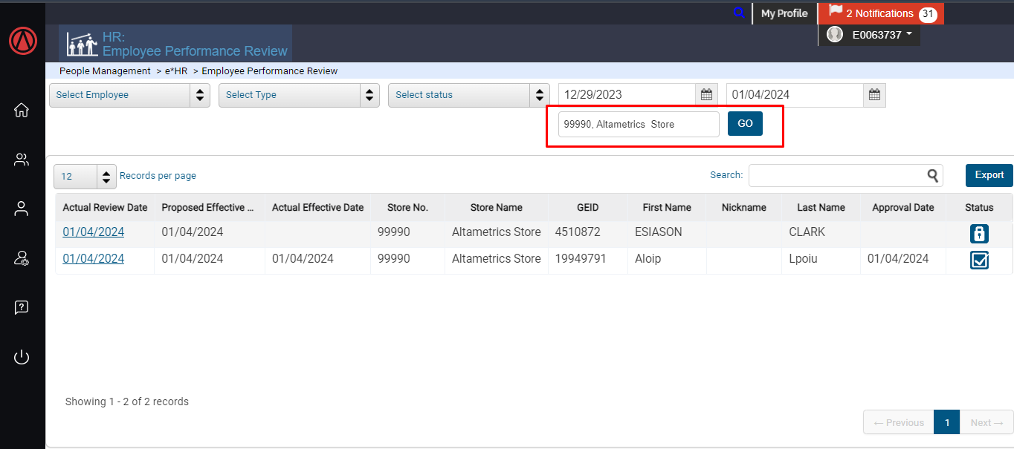Open the 2 Notifications tab
1014x449 pixels.
point(880,13)
